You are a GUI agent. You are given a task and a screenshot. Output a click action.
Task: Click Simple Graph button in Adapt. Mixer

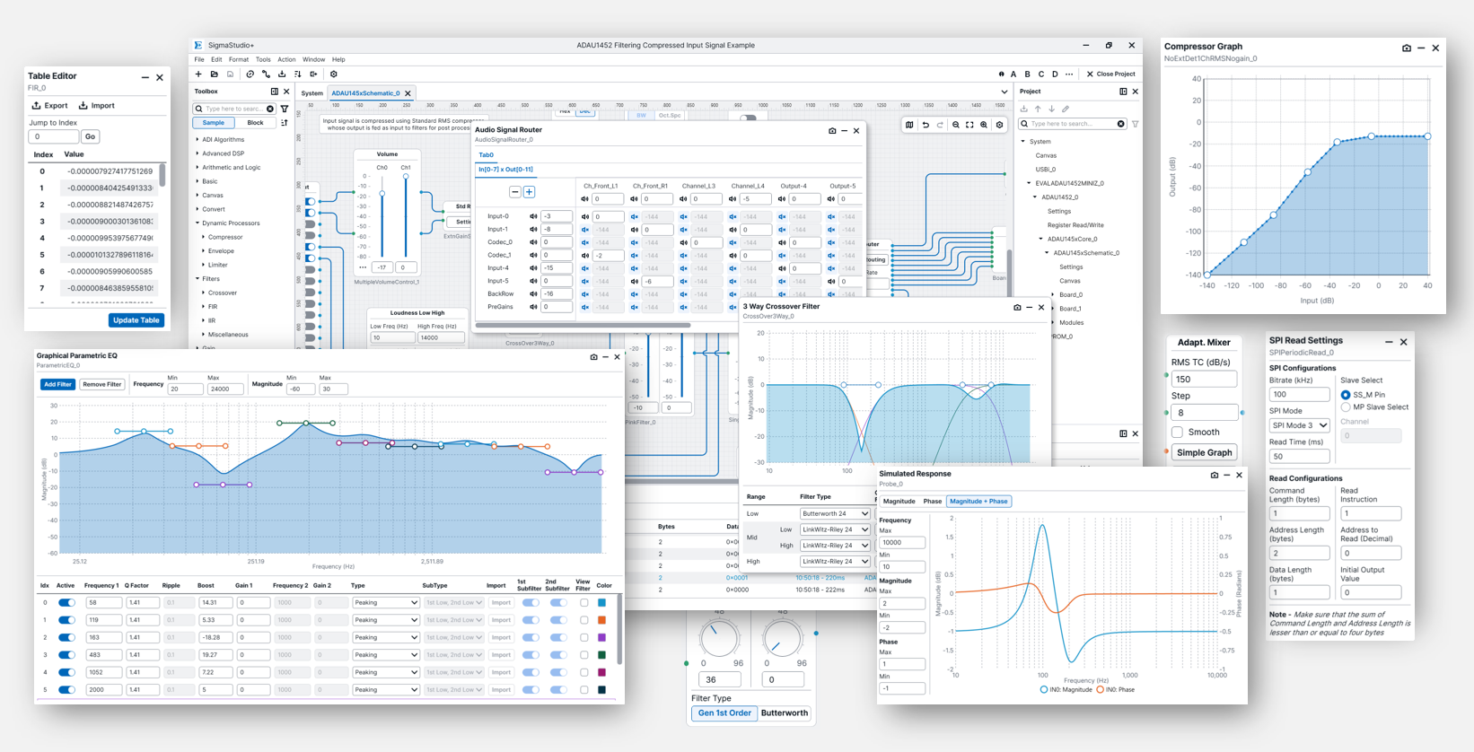coord(1204,453)
